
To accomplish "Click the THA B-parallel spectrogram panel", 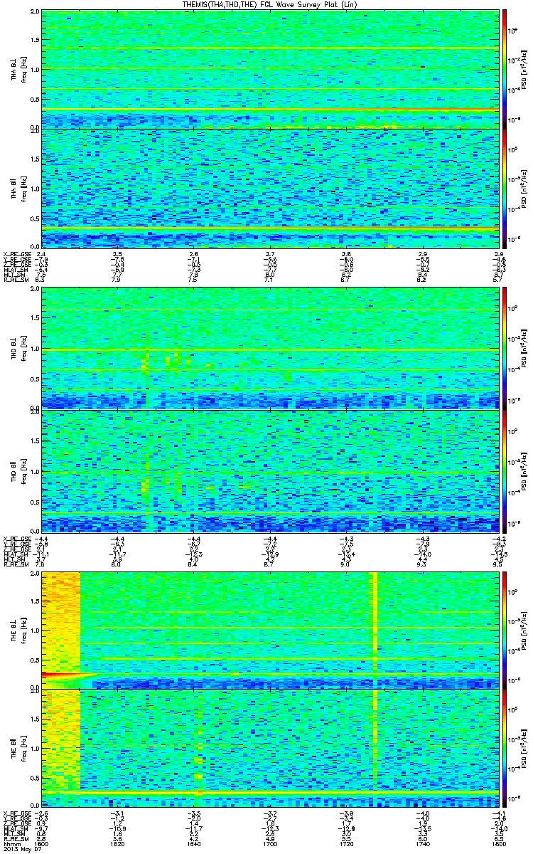I will [269, 188].
